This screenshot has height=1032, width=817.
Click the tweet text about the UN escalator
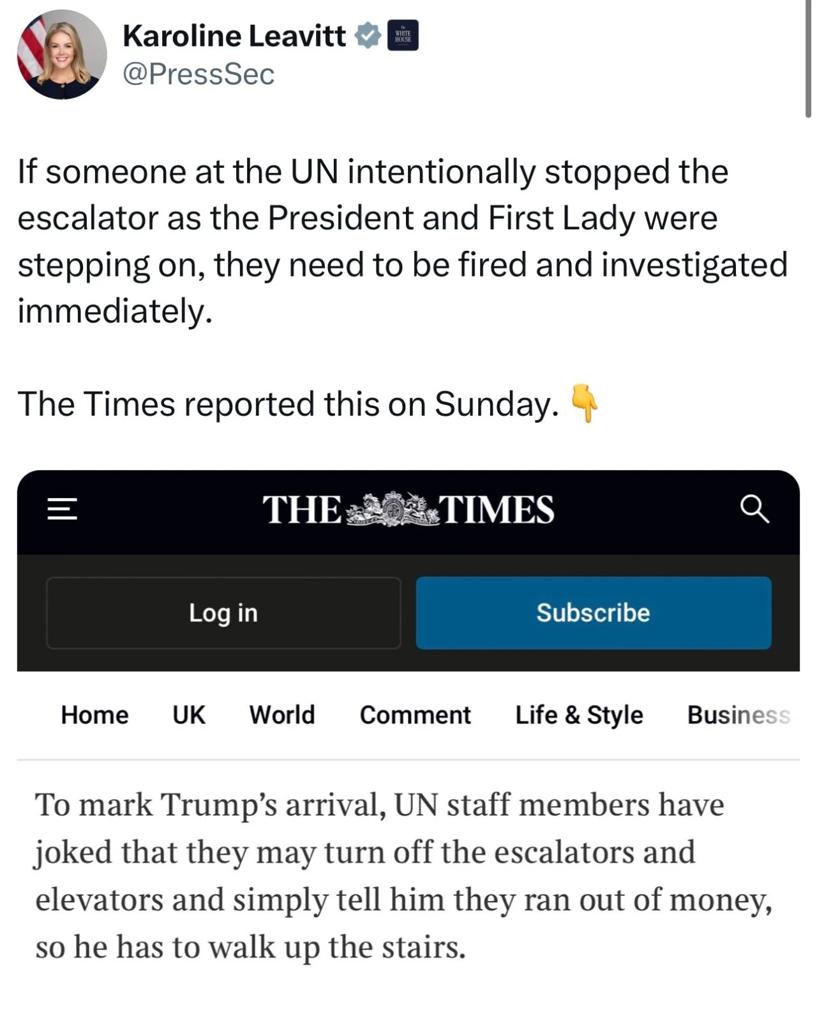402,241
